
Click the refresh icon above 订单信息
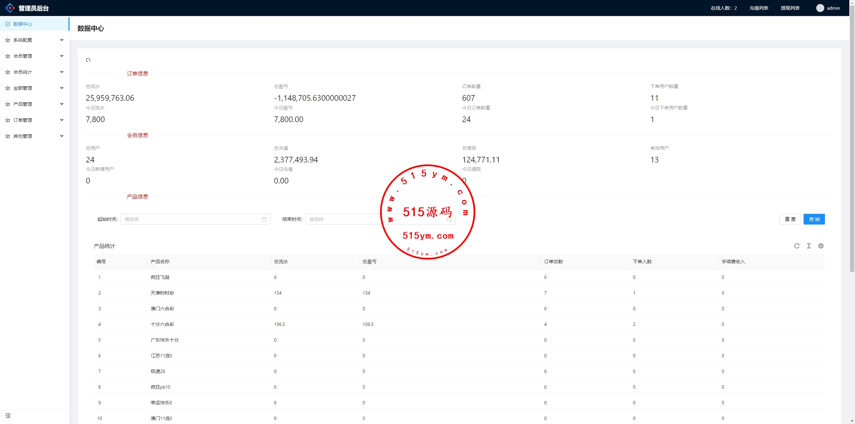[88, 60]
